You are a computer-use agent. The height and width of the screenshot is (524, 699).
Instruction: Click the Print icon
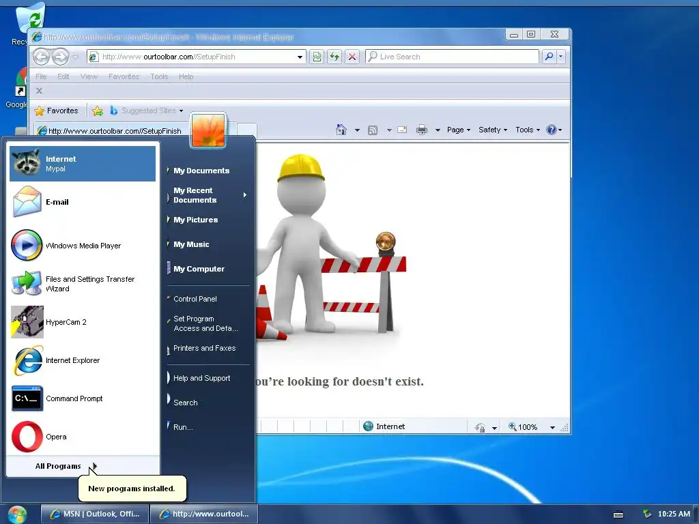click(x=422, y=130)
